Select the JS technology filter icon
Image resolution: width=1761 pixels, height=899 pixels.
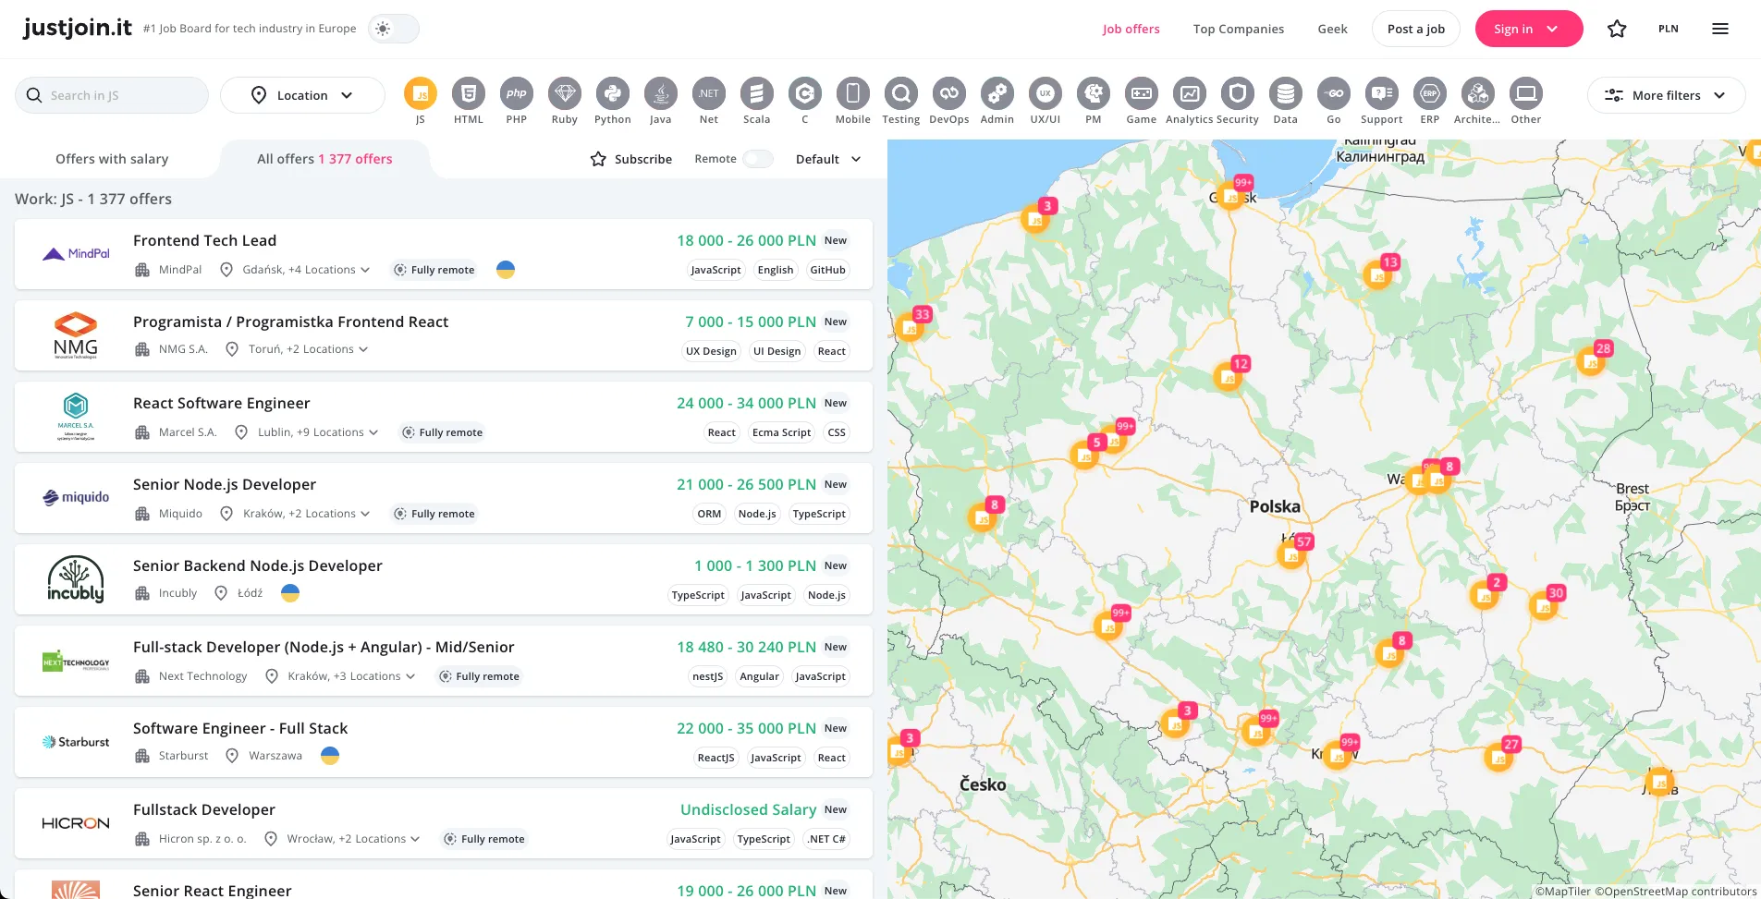pos(421,93)
